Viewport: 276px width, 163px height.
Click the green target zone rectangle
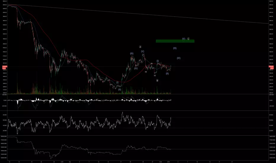[175, 41]
